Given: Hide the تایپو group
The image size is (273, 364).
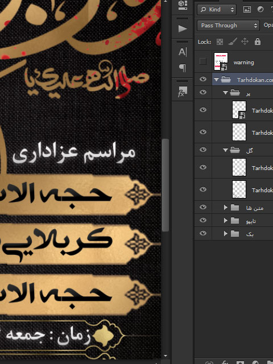Looking at the screenshot, I should click(x=202, y=220).
